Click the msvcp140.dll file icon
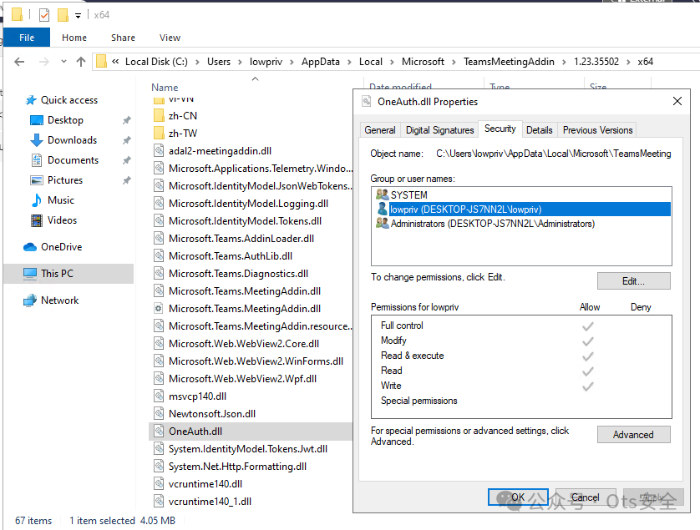700x530 pixels. (159, 396)
